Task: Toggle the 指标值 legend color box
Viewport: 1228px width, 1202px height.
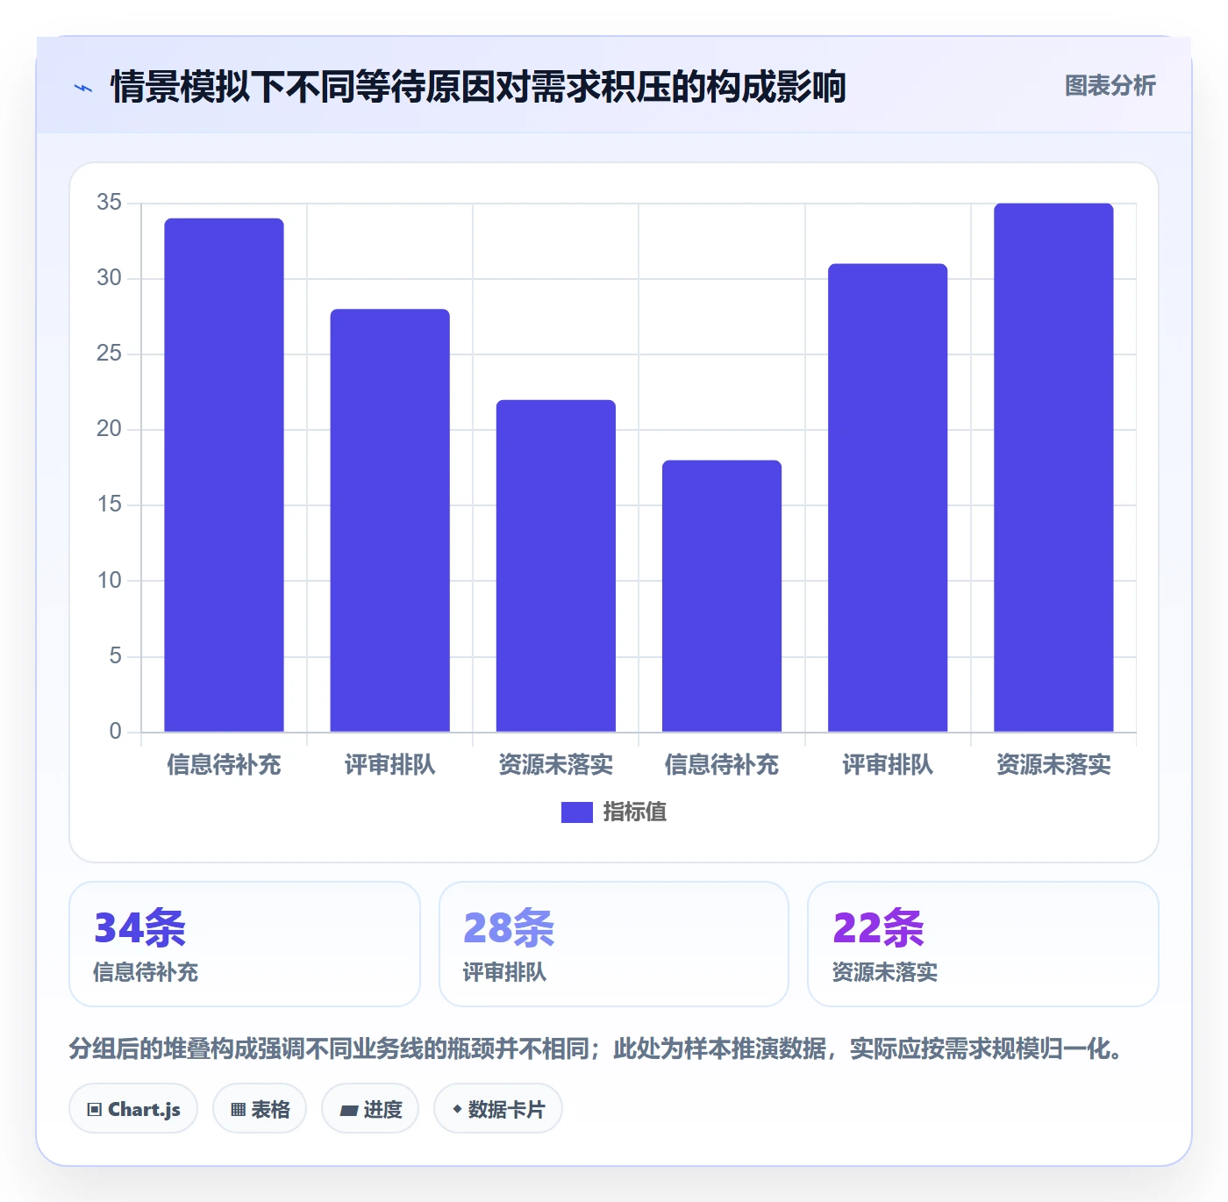Action: coord(576,812)
